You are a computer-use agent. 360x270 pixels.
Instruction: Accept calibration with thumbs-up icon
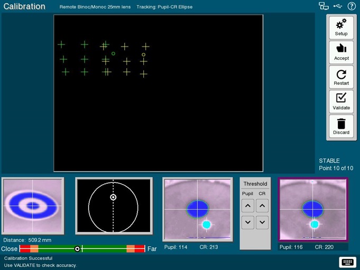(x=341, y=52)
